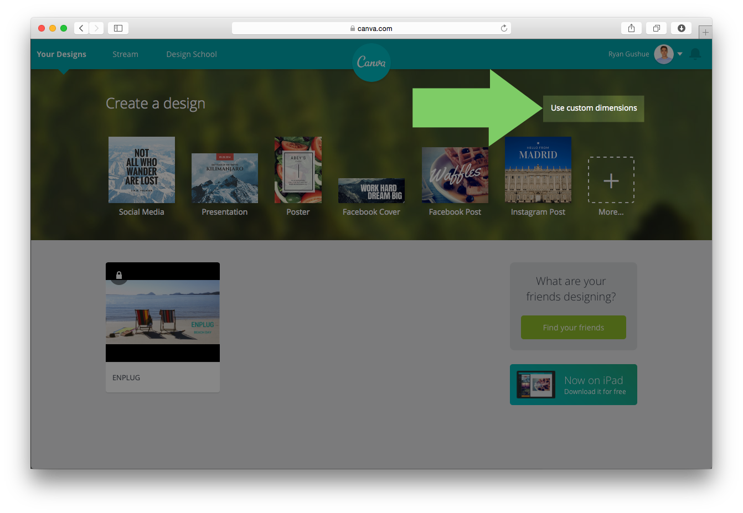Screen dimensions: 743x513
Task: Click the iPad app preview image
Action: (536, 385)
